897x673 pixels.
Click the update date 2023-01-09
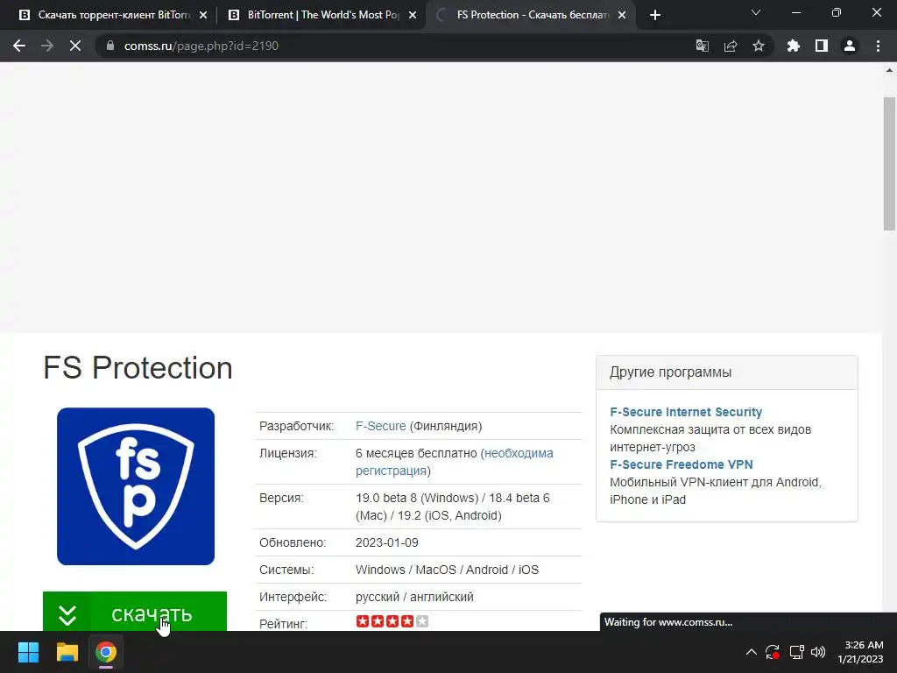(x=386, y=542)
